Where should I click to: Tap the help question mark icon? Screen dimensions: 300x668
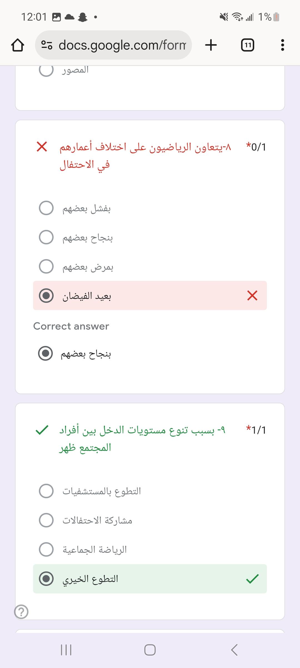click(21, 612)
